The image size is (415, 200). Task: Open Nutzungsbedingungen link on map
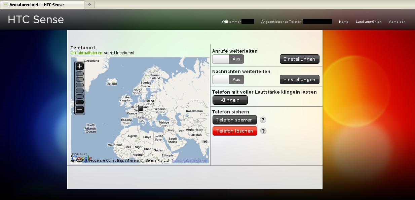point(190,161)
